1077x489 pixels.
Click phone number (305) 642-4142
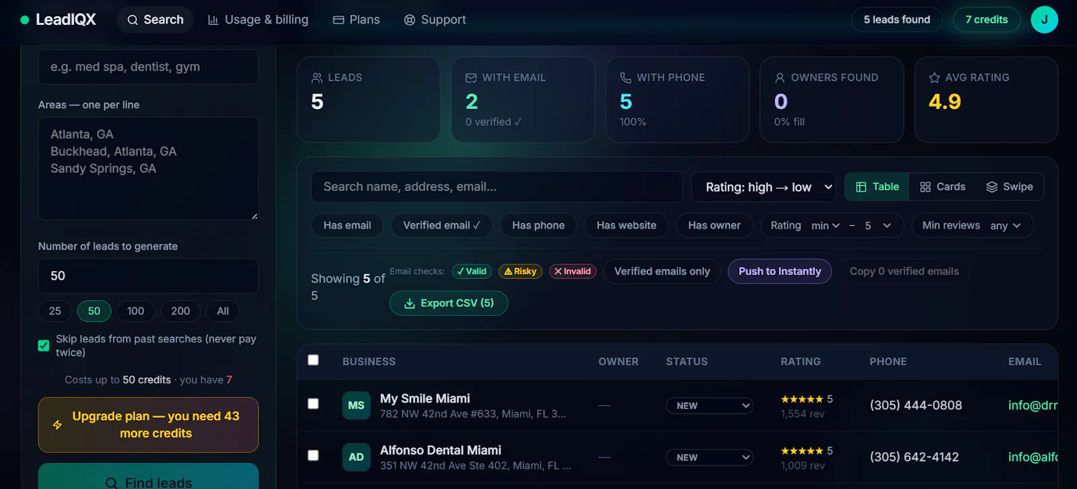point(914,457)
